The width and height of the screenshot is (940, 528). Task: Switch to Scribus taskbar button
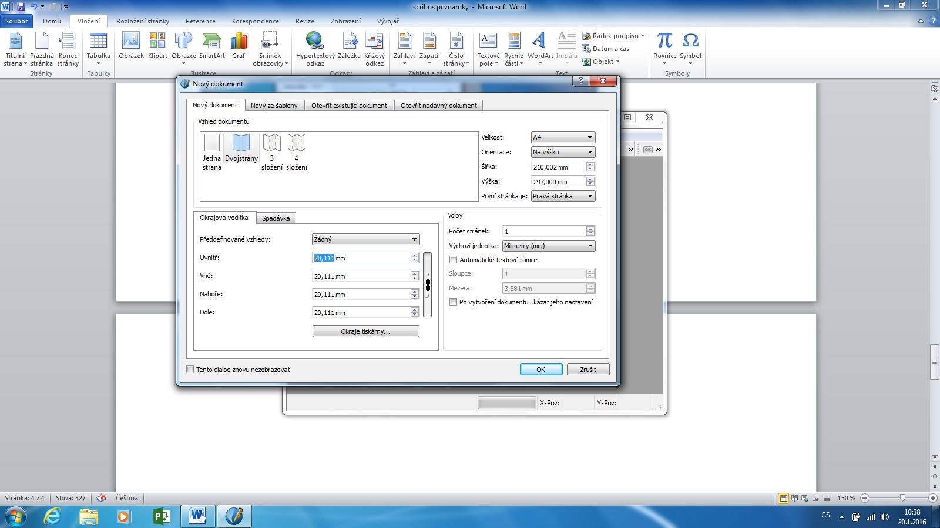(234, 517)
